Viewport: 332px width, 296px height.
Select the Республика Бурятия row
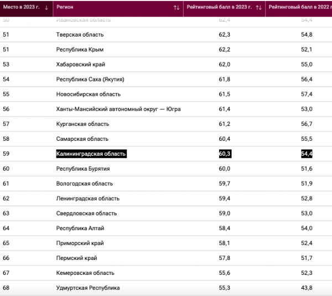tap(166, 169)
